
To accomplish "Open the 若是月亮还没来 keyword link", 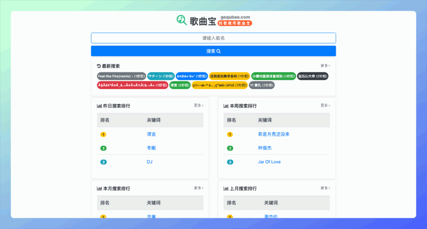I will pos(274,134).
